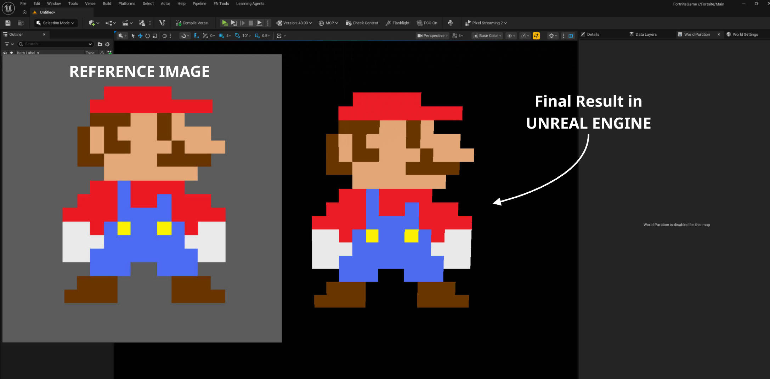Viewport: 770px width, 379px height.
Task: Click the yellow sparkle viewport icon
Action: coord(536,36)
